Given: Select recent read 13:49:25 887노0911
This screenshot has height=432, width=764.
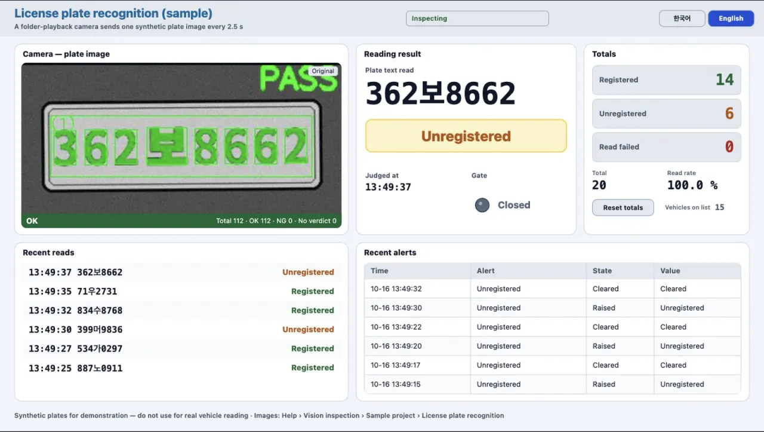Looking at the screenshot, I should 181,368.
